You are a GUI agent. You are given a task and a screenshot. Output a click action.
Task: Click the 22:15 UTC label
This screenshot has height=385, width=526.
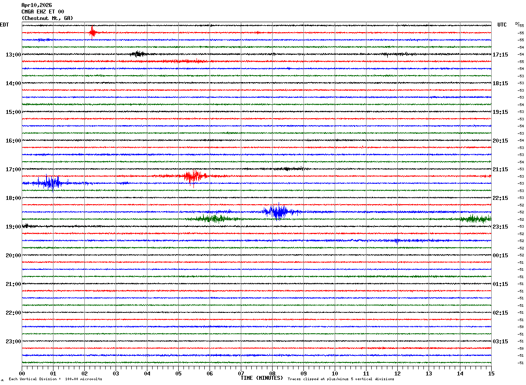pyautogui.click(x=500, y=198)
